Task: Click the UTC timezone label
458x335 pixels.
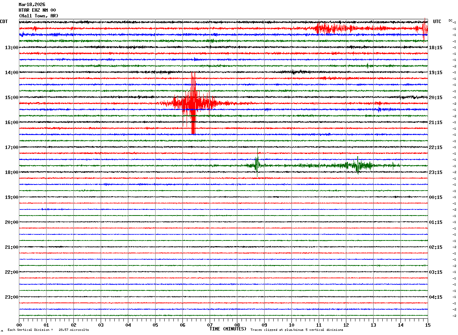Action: click(x=437, y=22)
